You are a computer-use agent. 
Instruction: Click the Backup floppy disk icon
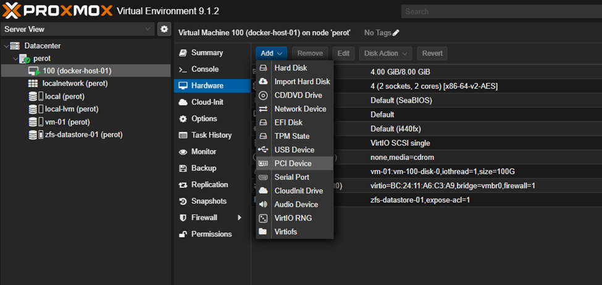pos(183,168)
